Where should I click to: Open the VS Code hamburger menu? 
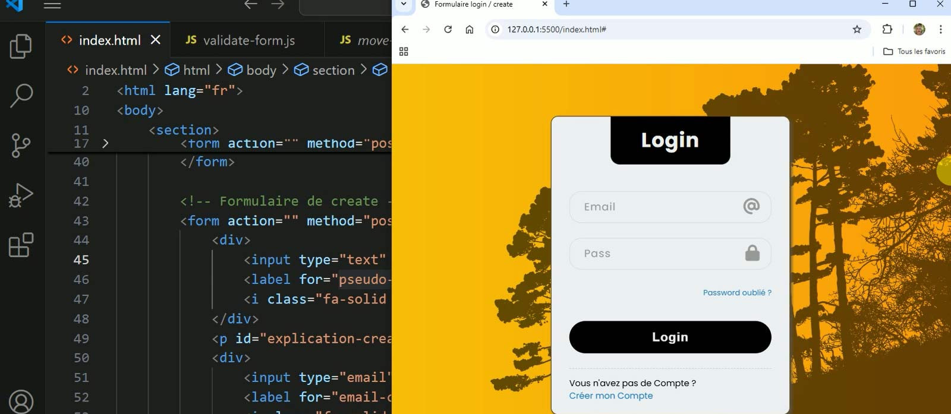(52, 5)
